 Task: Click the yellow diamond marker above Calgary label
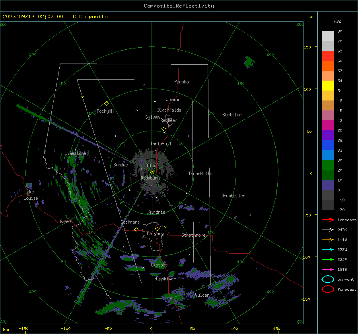point(157,229)
